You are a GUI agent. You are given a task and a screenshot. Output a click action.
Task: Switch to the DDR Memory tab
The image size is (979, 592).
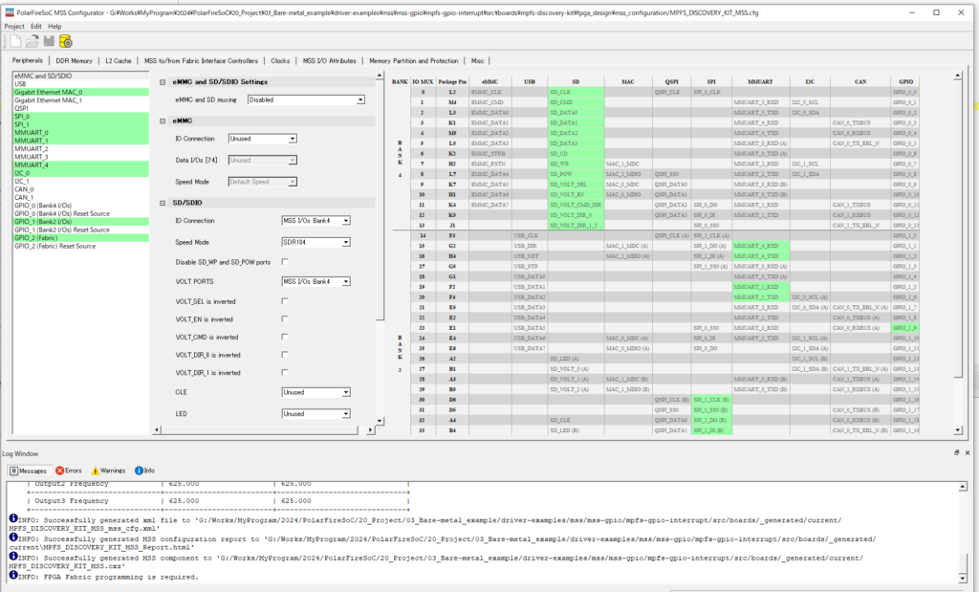coord(75,60)
